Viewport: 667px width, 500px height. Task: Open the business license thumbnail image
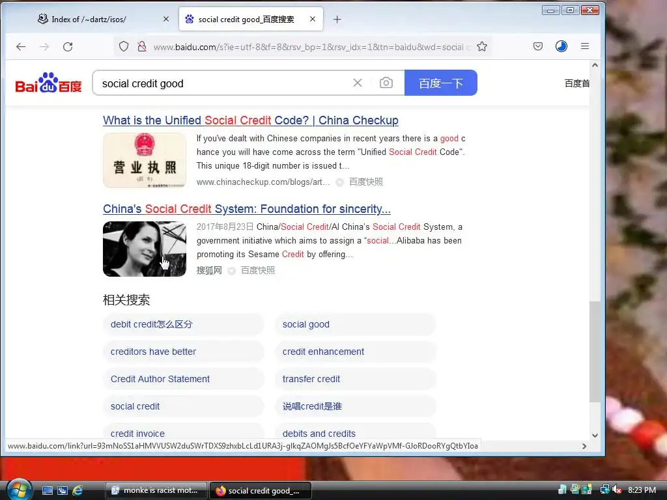(x=145, y=160)
